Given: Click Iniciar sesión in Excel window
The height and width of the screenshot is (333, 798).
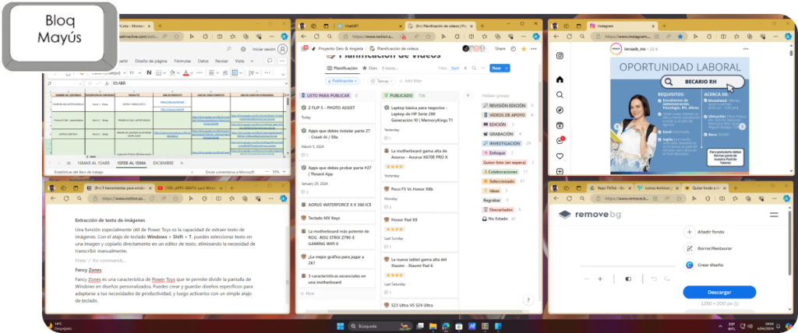Looking at the screenshot, I should (264, 49).
